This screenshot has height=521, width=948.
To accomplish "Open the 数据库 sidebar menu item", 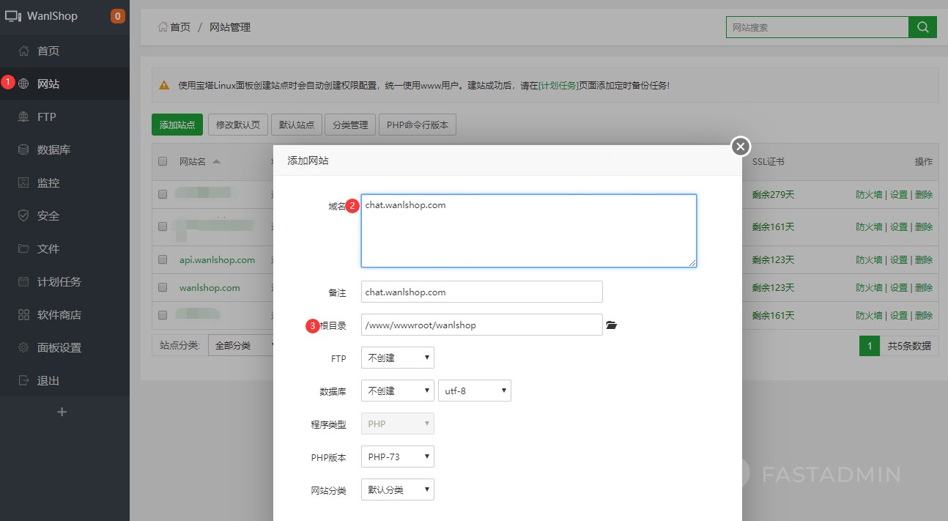I will (64, 150).
